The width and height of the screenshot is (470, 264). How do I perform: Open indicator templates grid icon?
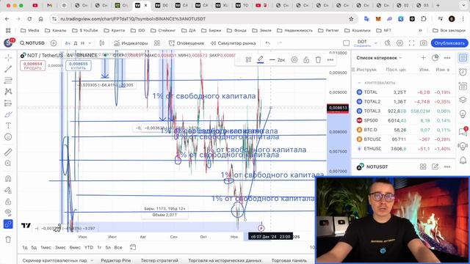click(157, 43)
